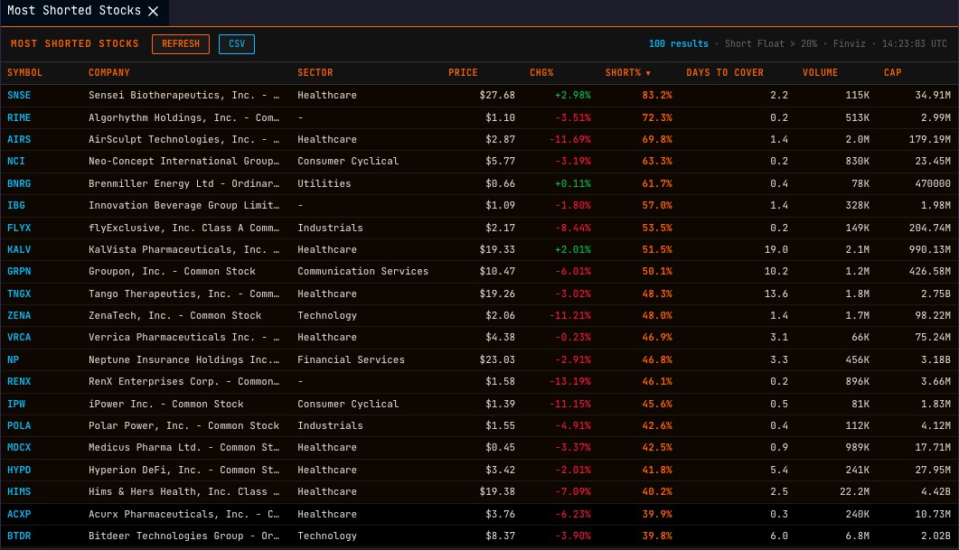The height and width of the screenshot is (550, 959).
Task: Sort the table by DAYS TO COVER
Action: [728, 72]
